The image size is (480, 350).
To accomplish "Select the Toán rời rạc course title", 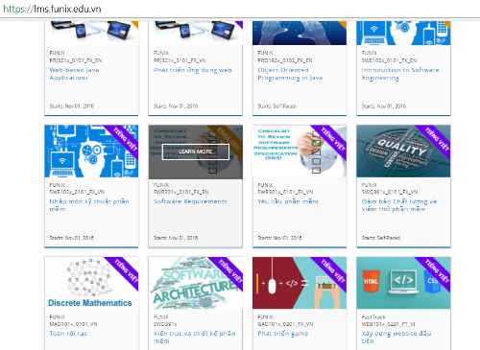I will [68, 334].
